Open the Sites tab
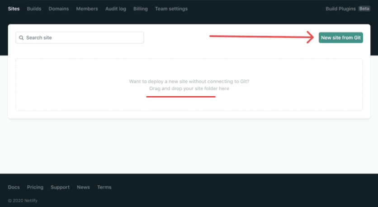The width and height of the screenshot is (378, 207). [x=14, y=9]
